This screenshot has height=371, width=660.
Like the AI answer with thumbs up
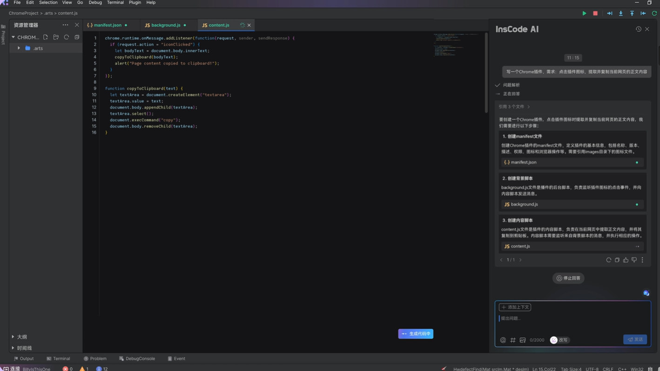[x=626, y=260]
